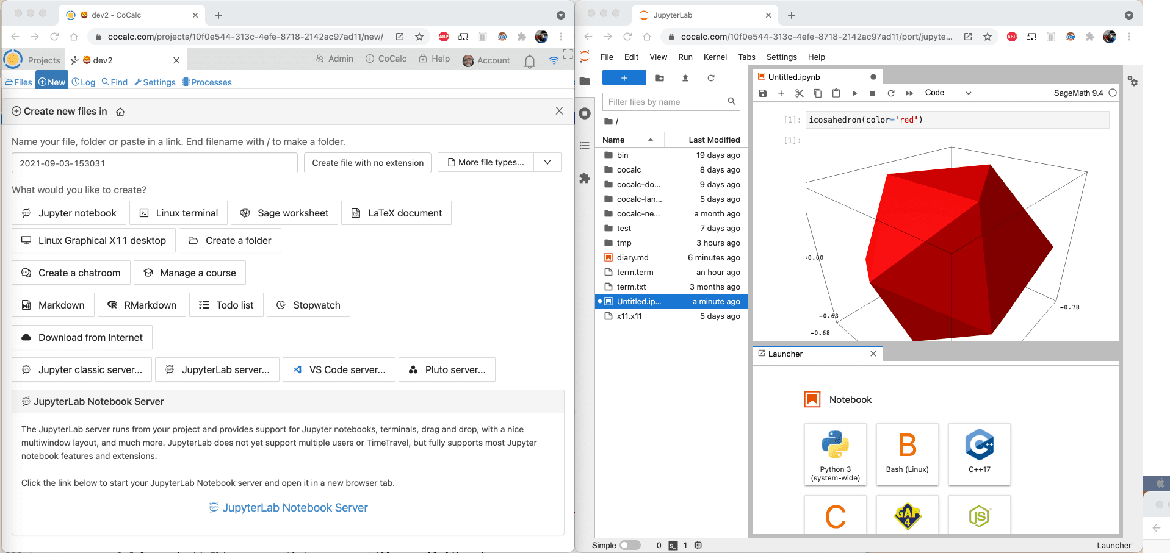
Task: Create new folder in JupyterLab file browser
Action: coord(660,78)
